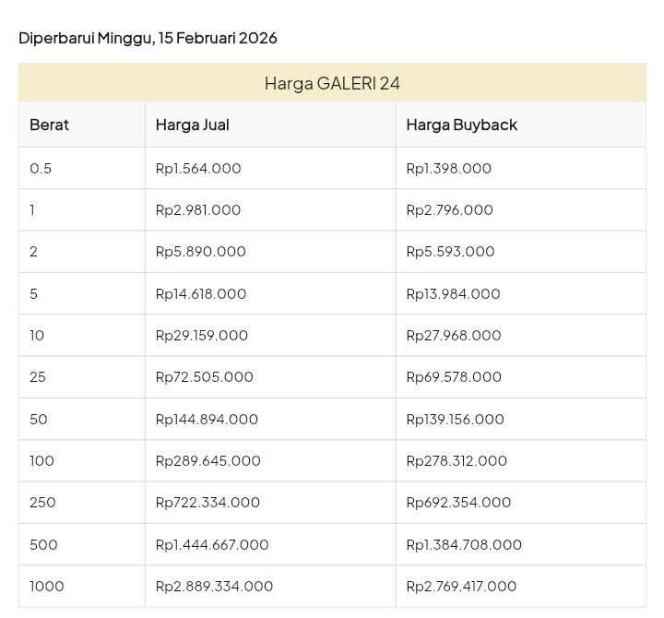Click the Rp72.505.000 sell price

205,376
